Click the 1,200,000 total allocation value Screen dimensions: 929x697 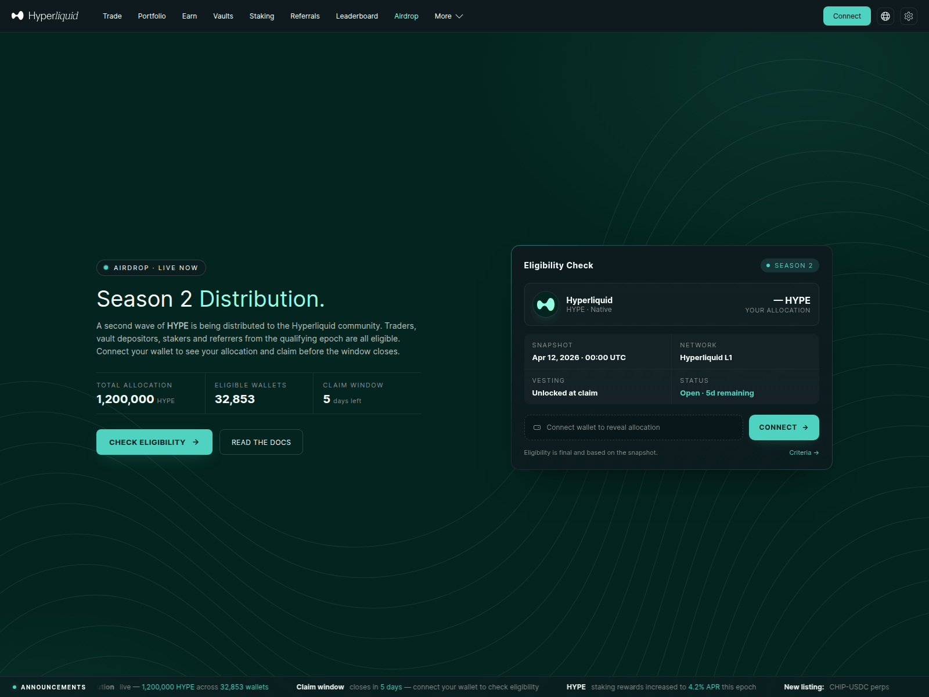[125, 399]
